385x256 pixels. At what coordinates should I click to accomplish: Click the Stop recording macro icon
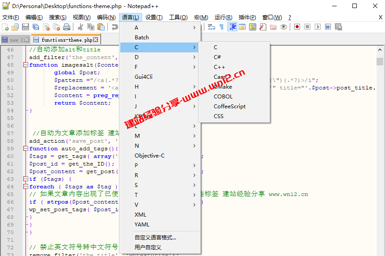[307, 27]
